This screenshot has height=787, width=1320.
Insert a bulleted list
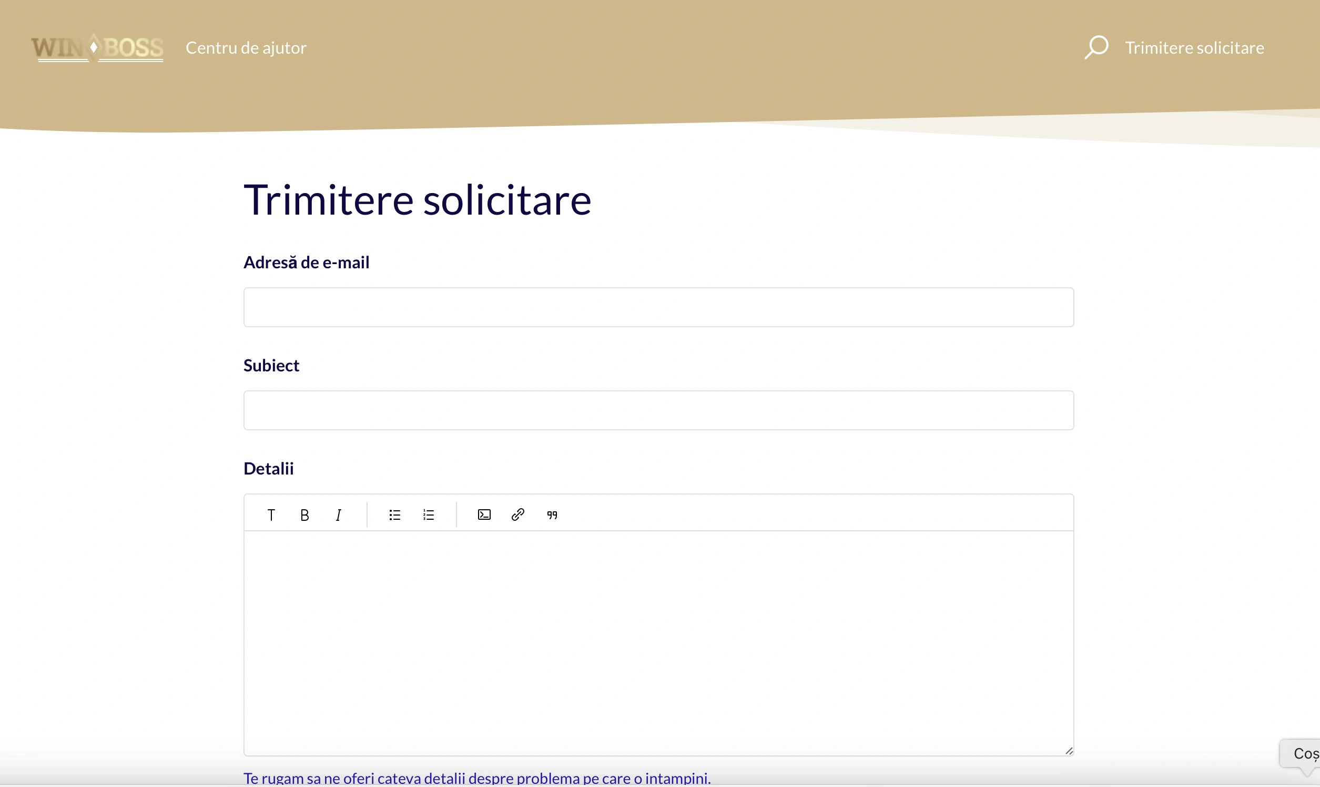pyautogui.click(x=394, y=515)
